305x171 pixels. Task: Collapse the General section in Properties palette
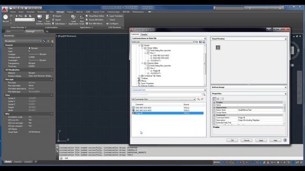(x=51, y=45)
